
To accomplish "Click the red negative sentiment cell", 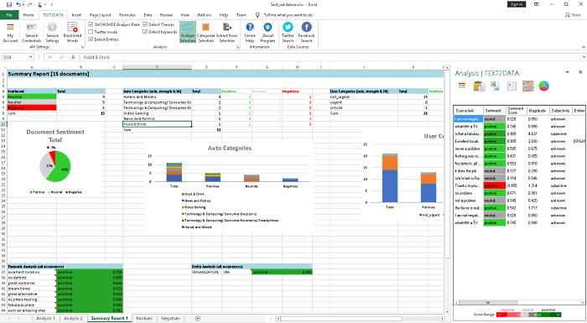I will click(x=494, y=186).
